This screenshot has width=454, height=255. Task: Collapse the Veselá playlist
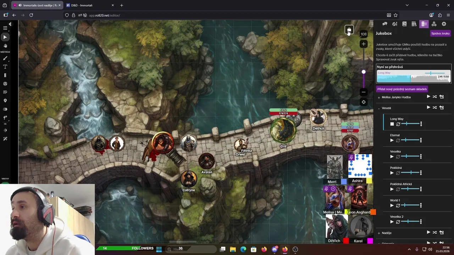[379, 108]
